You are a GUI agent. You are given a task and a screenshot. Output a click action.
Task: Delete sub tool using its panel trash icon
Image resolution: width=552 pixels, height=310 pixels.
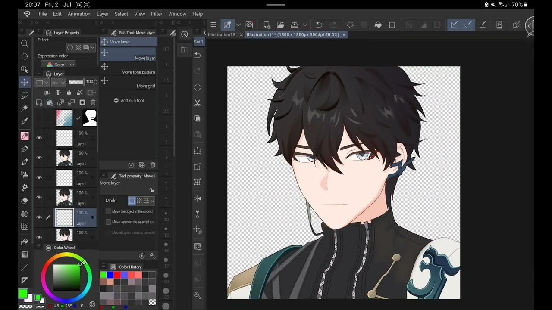tap(153, 165)
